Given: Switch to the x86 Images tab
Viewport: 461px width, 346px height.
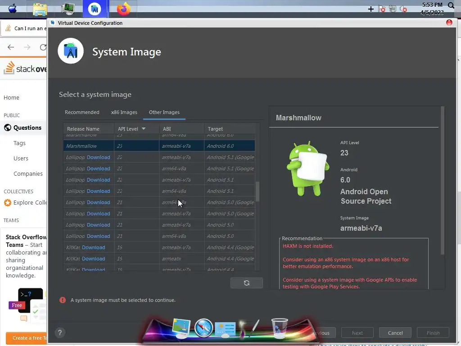Looking at the screenshot, I should click(x=124, y=112).
